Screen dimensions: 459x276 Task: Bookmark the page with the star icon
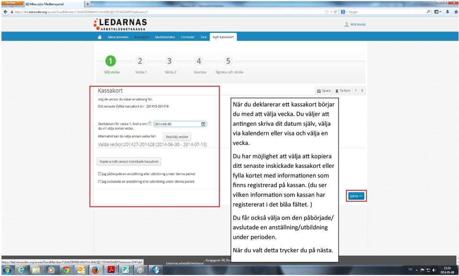[327, 12]
